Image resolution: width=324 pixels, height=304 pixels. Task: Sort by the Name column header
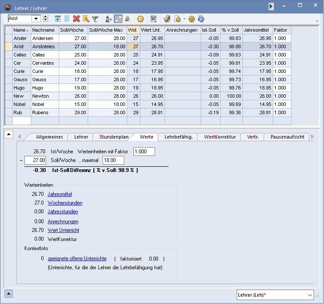(x=21, y=30)
